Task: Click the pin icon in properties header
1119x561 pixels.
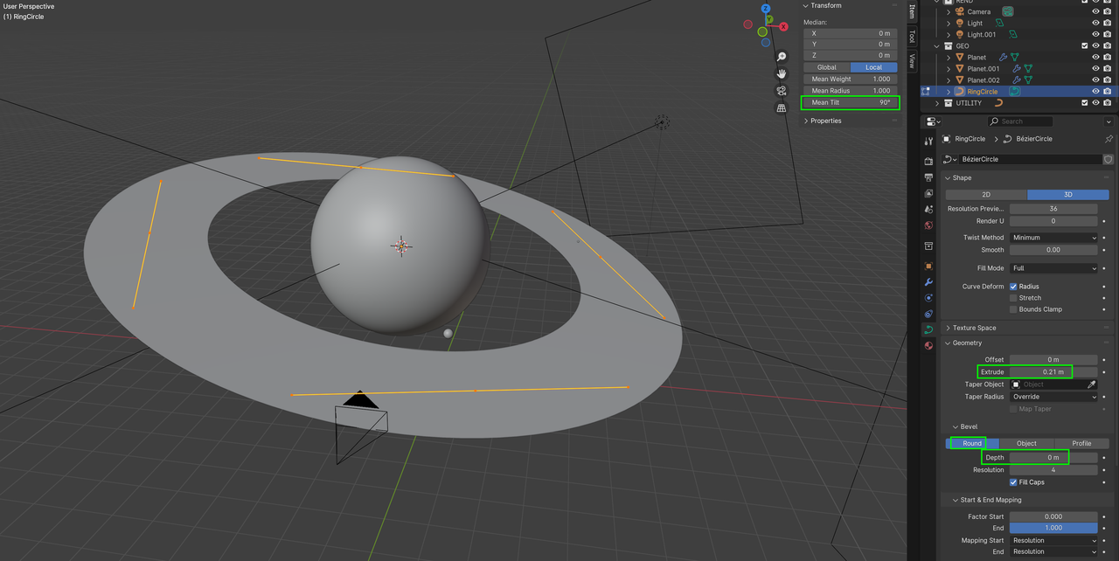Action: coord(1109,139)
